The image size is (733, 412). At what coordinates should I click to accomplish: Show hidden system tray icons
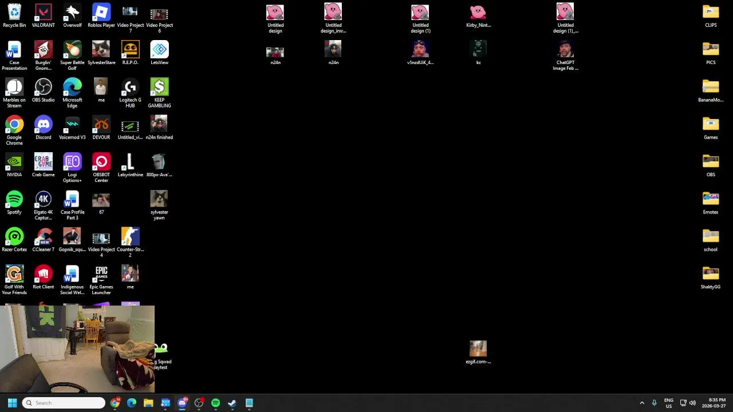point(642,403)
